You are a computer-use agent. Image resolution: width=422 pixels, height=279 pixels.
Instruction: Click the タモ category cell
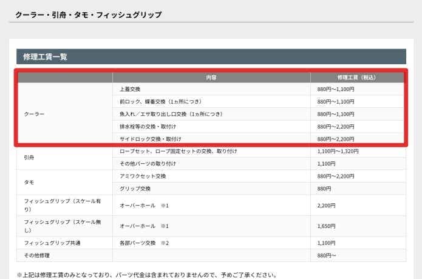click(28, 182)
